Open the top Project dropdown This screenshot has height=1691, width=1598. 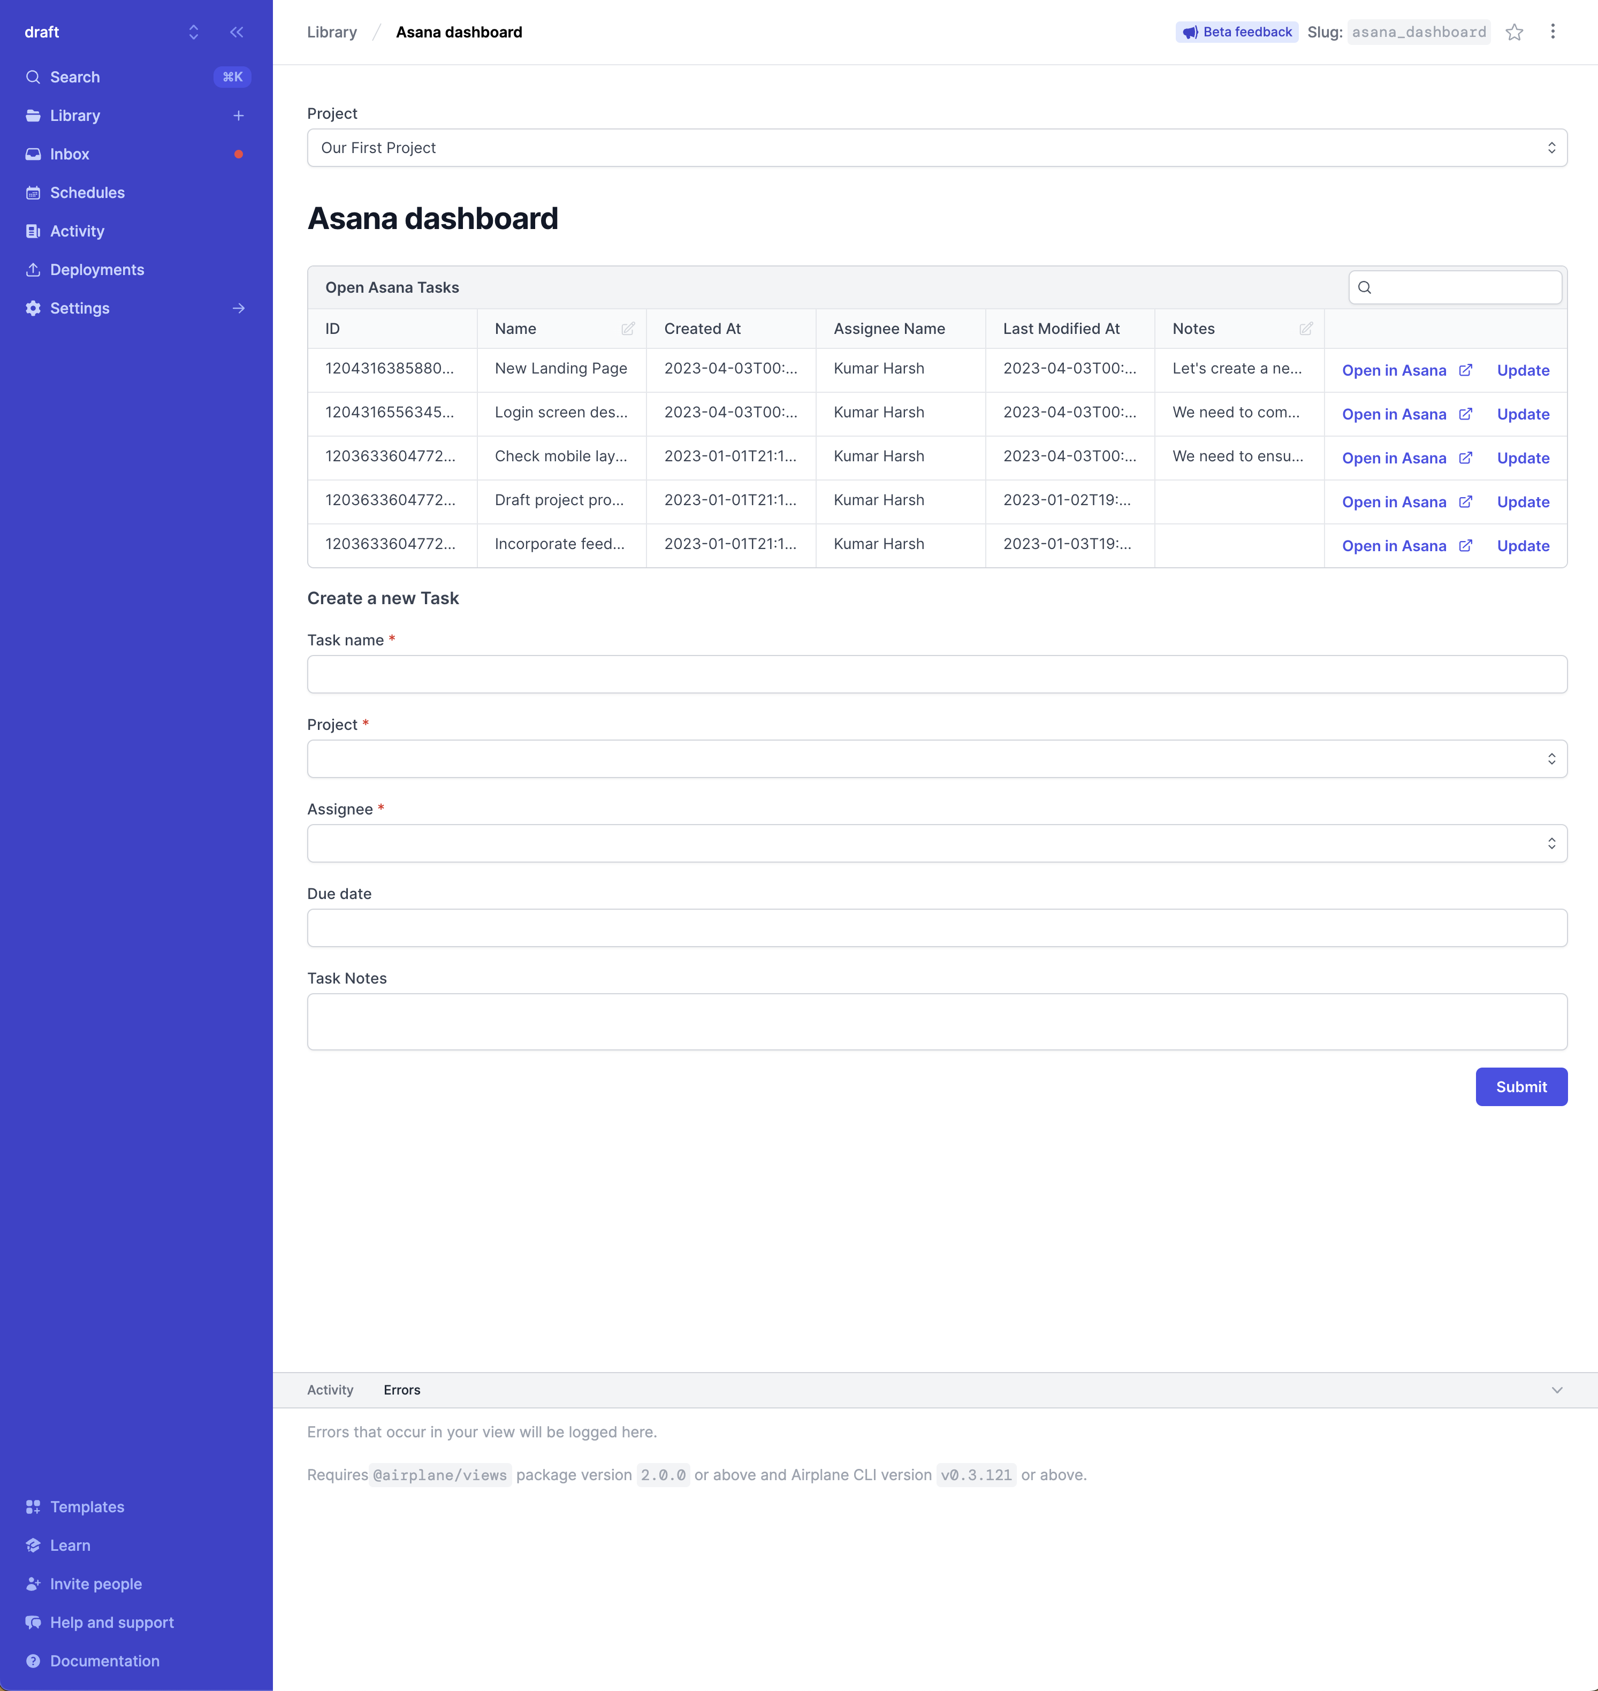point(937,147)
